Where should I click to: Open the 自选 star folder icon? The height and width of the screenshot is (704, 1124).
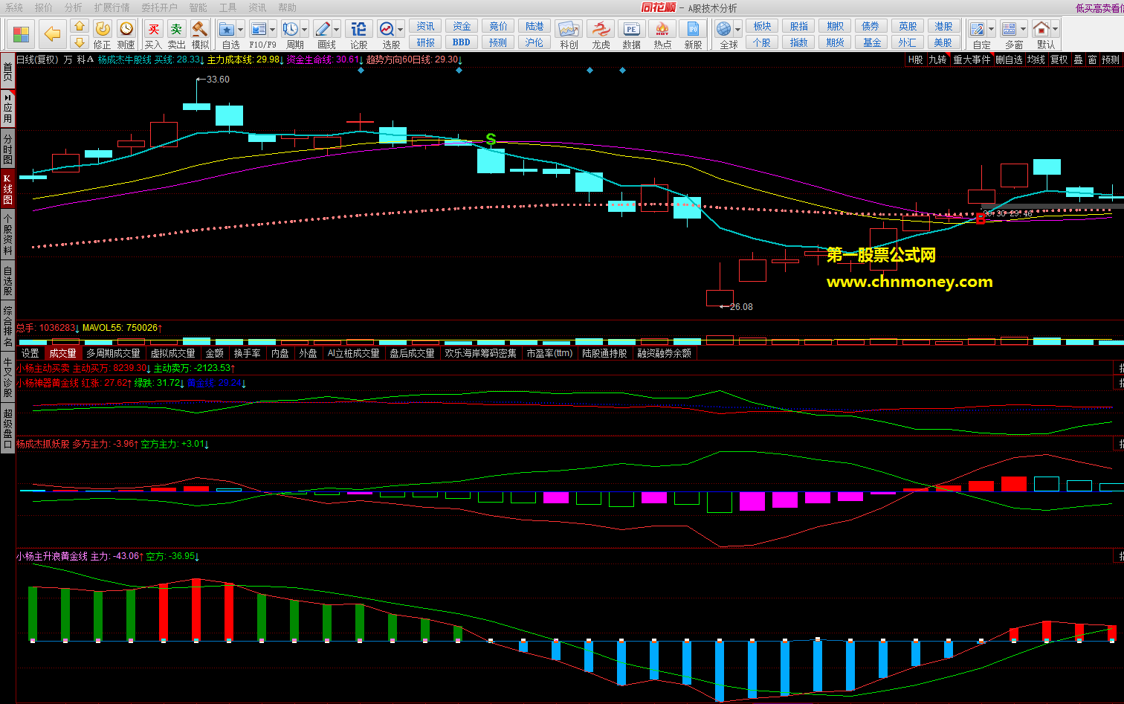[227, 28]
